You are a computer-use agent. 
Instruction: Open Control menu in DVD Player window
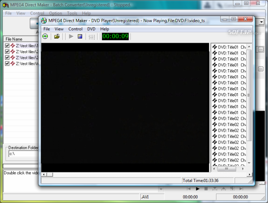[75, 29]
